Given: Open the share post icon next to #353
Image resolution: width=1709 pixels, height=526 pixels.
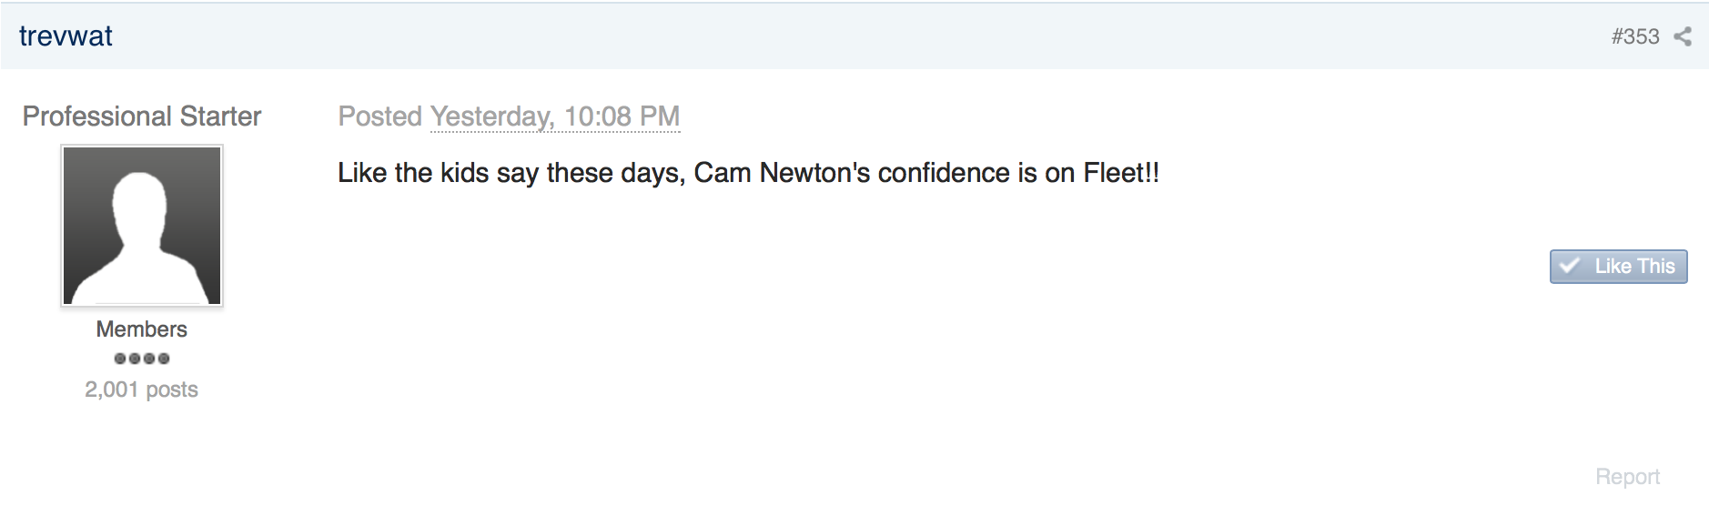Looking at the screenshot, I should coord(1683,36).
